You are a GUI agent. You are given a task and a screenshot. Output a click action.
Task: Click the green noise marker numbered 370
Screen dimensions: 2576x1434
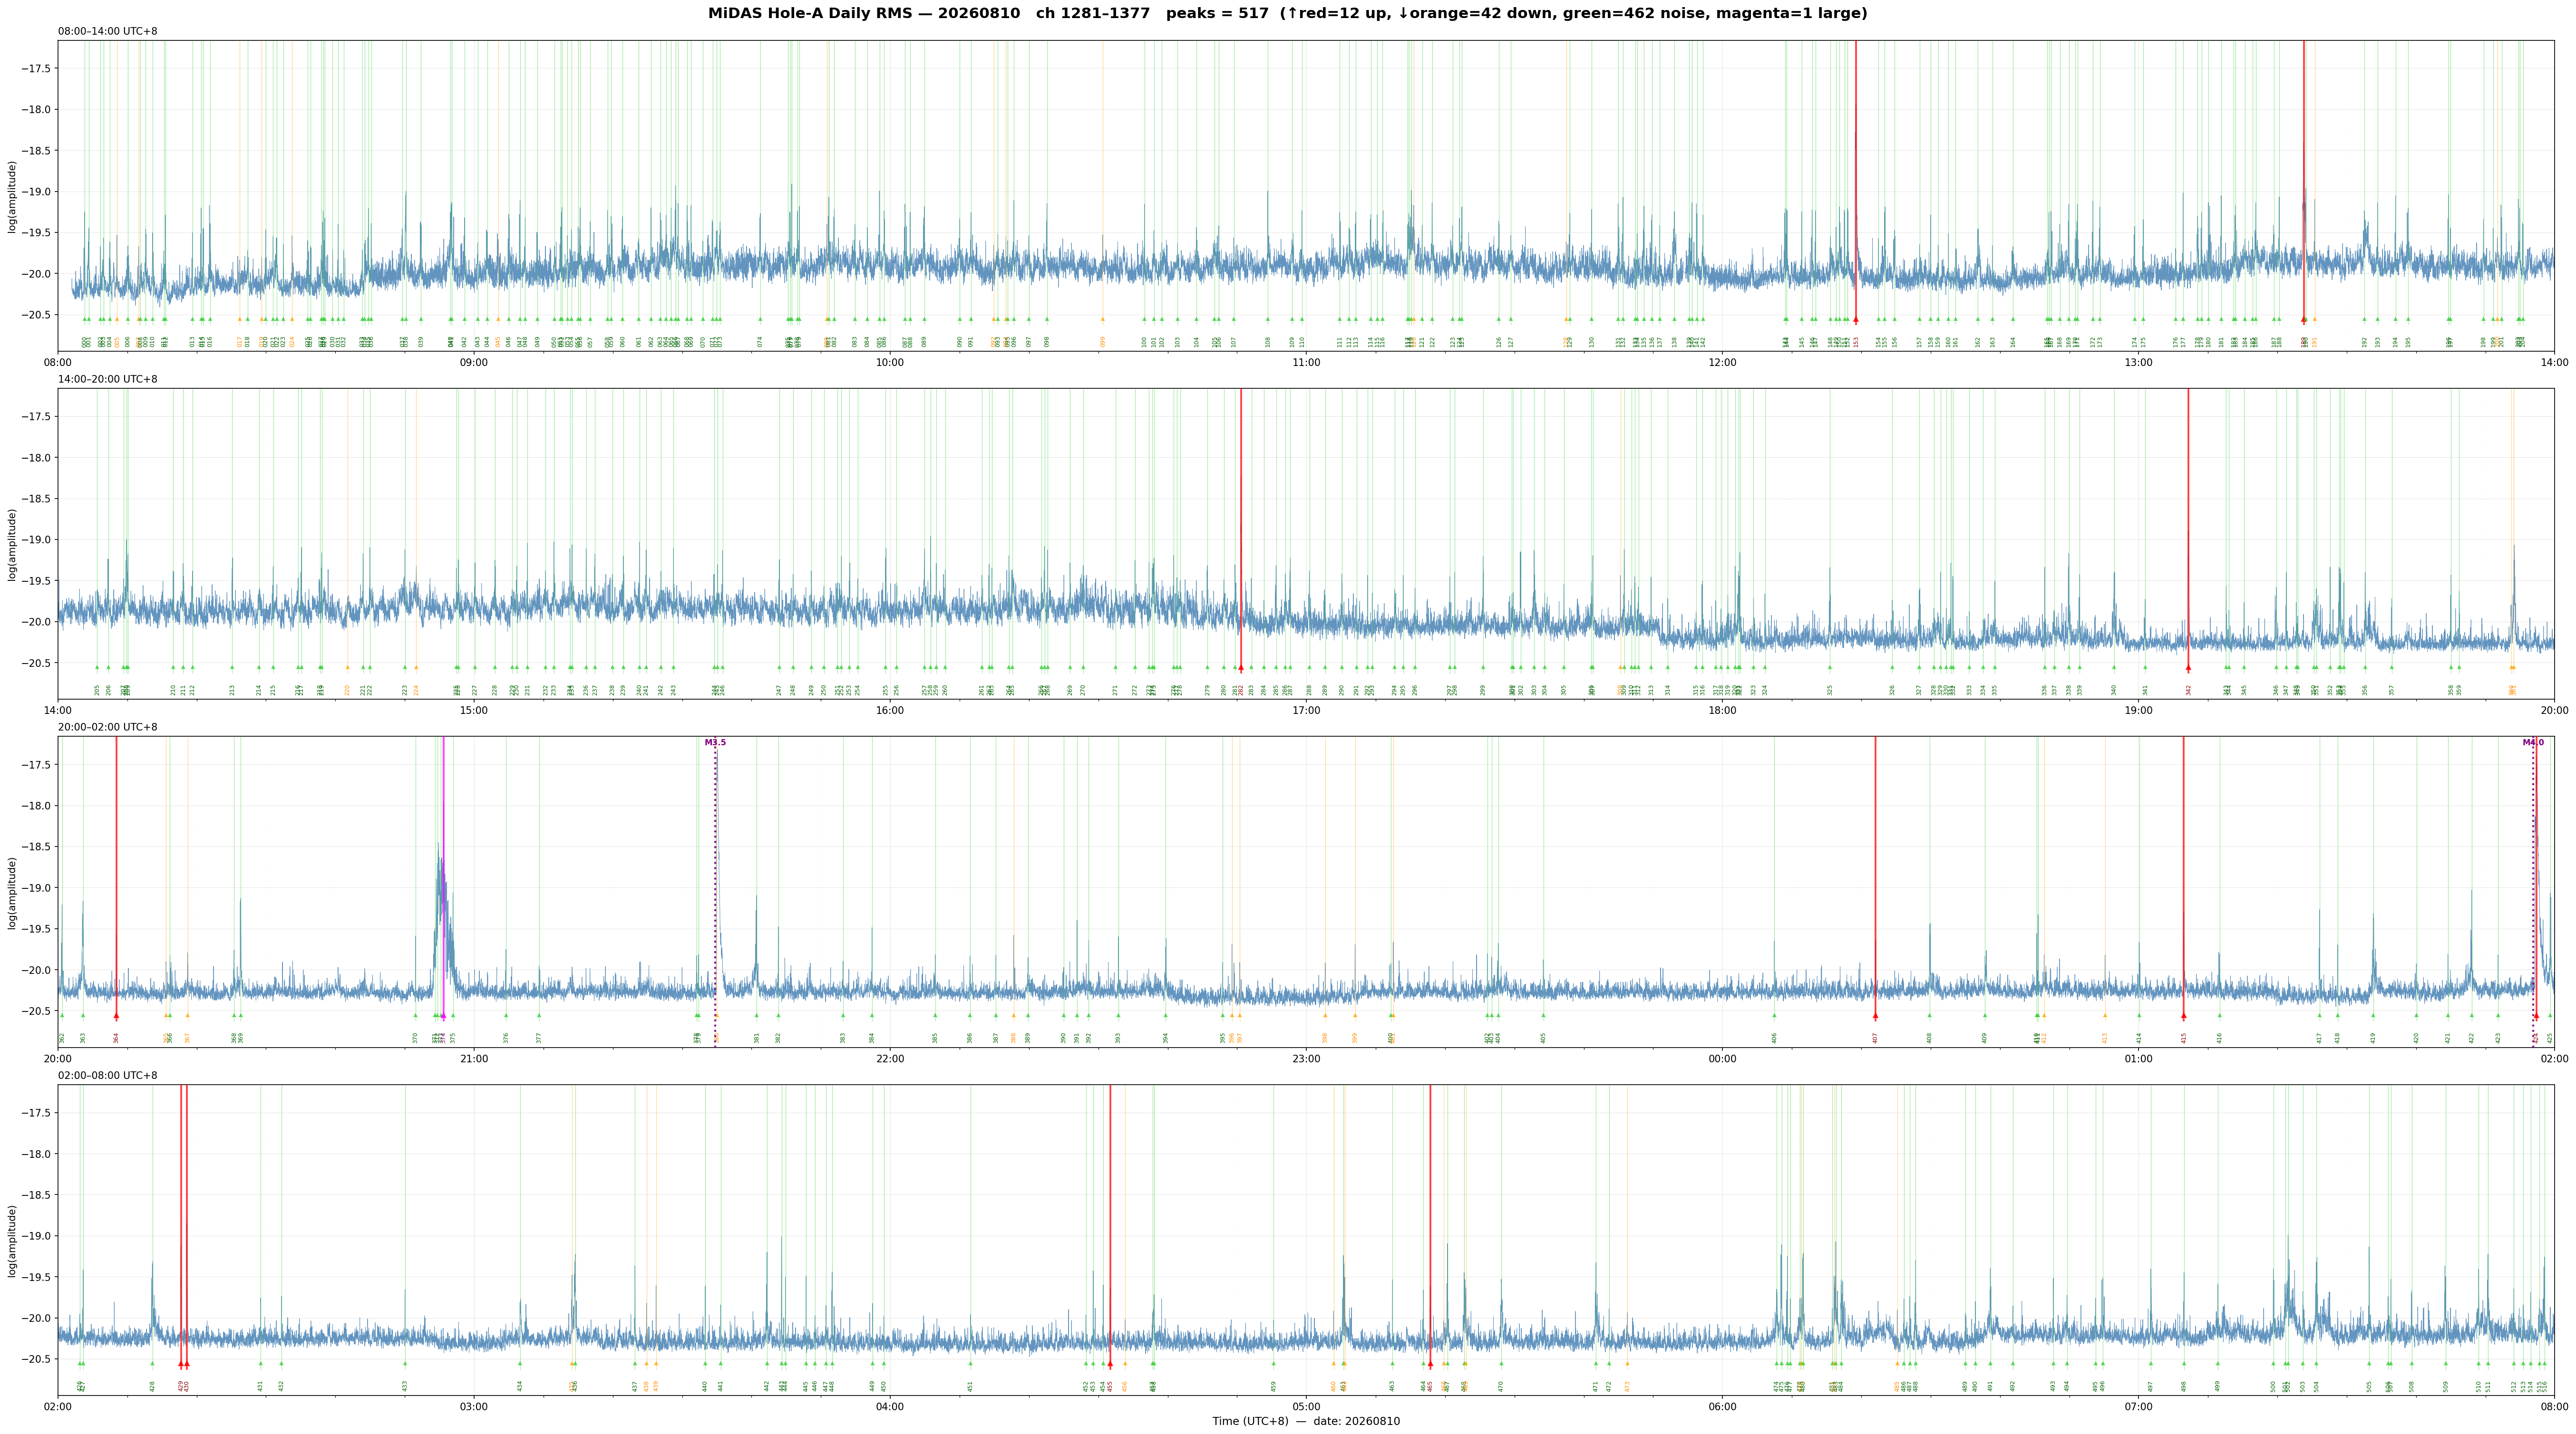[415, 1015]
